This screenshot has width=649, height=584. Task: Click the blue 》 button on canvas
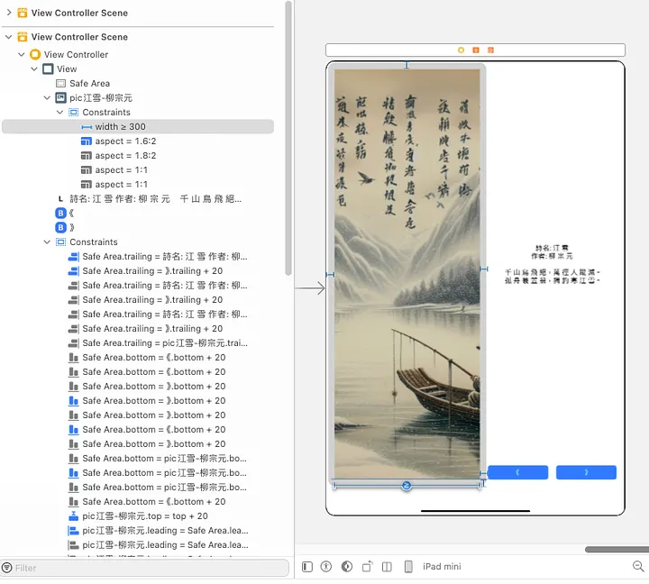tap(586, 472)
